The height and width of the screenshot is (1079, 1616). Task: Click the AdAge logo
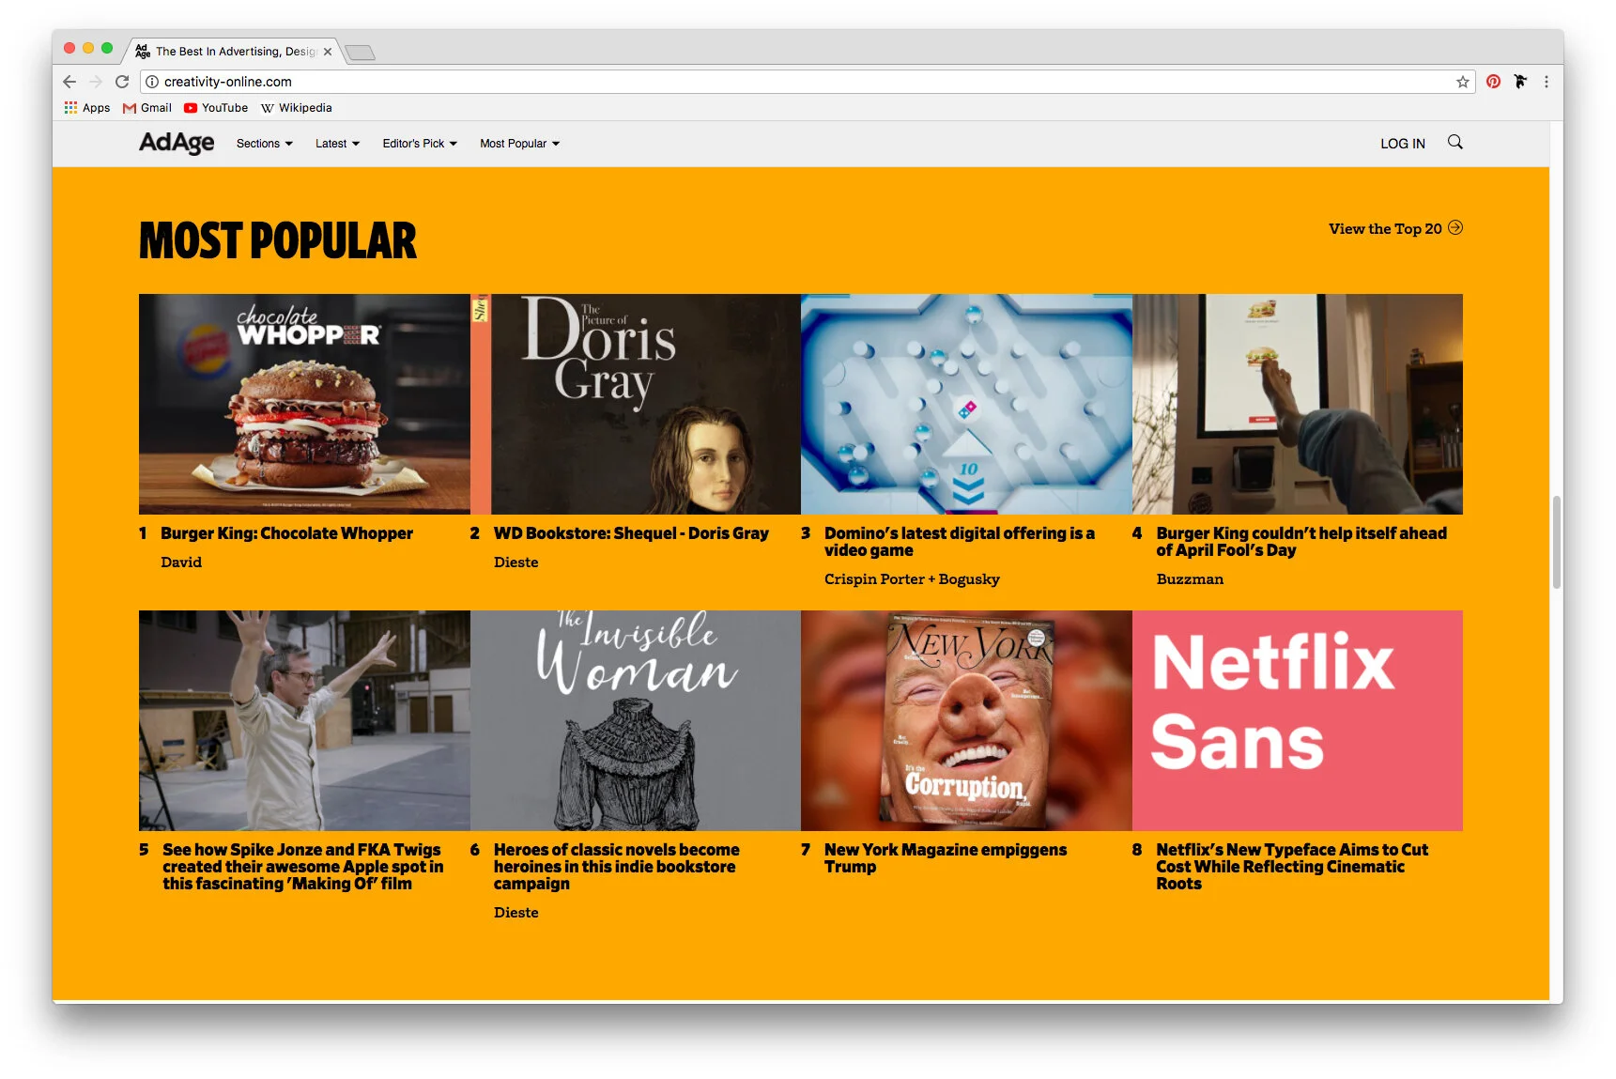click(x=177, y=143)
